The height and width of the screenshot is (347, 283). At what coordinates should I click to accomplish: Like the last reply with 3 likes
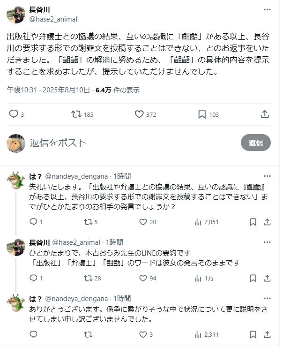[143, 334]
